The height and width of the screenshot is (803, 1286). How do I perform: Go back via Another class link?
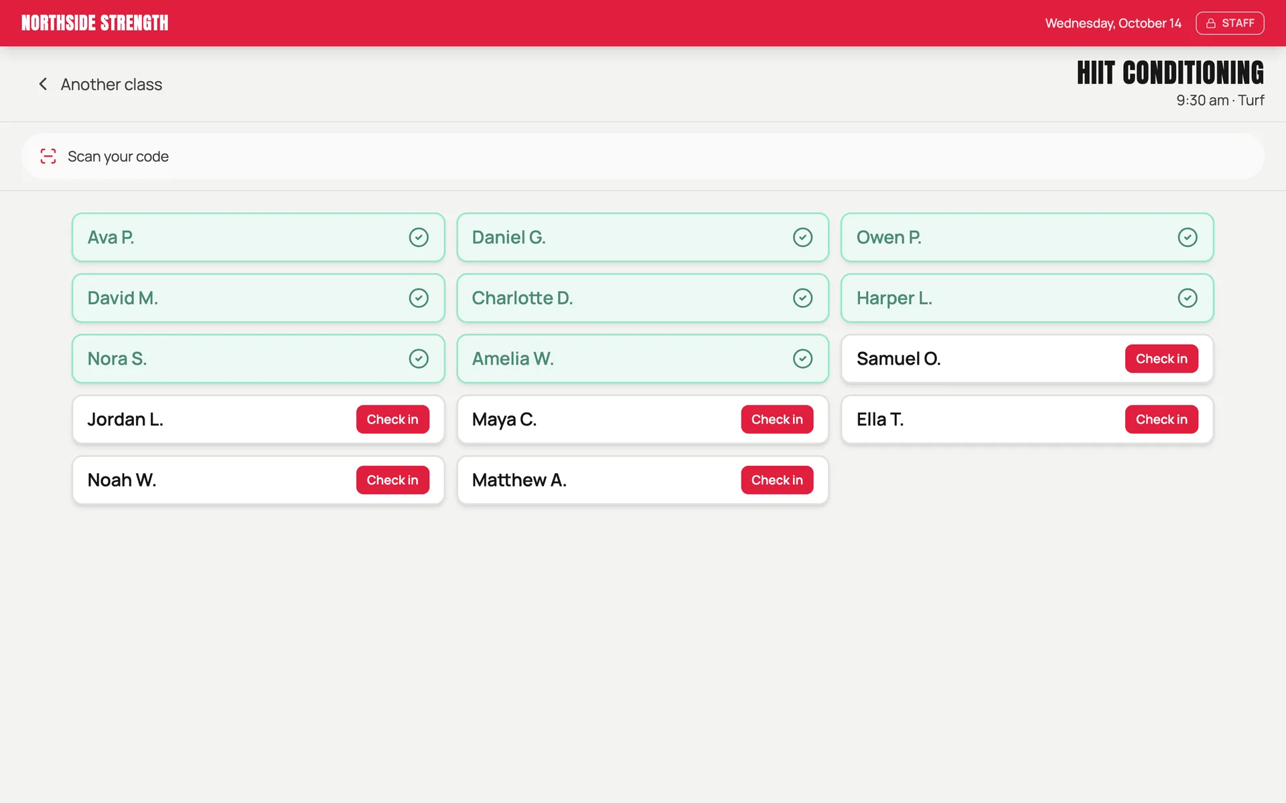[x=100, y=84]
